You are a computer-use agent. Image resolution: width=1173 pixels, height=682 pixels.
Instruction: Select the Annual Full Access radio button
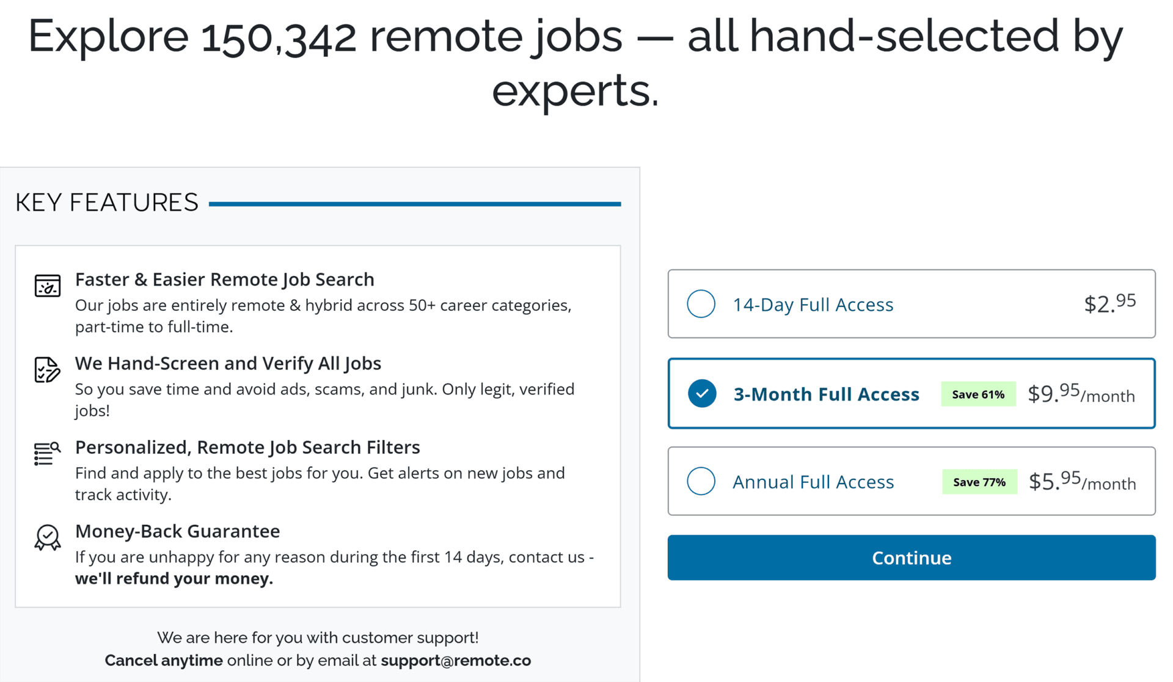pyautogui.click(x=701, y=482)
